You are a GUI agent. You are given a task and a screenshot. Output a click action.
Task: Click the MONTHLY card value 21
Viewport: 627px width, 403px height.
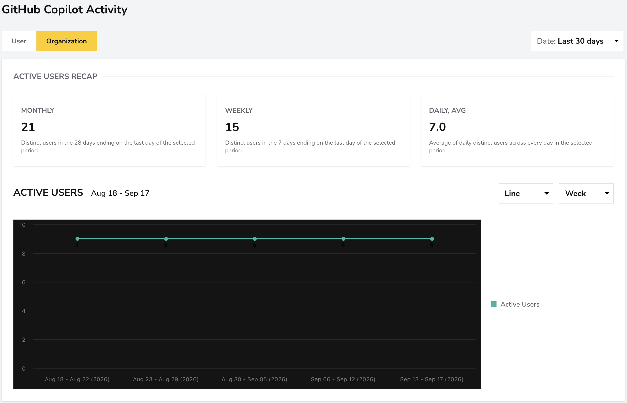[x=28, y=127]
